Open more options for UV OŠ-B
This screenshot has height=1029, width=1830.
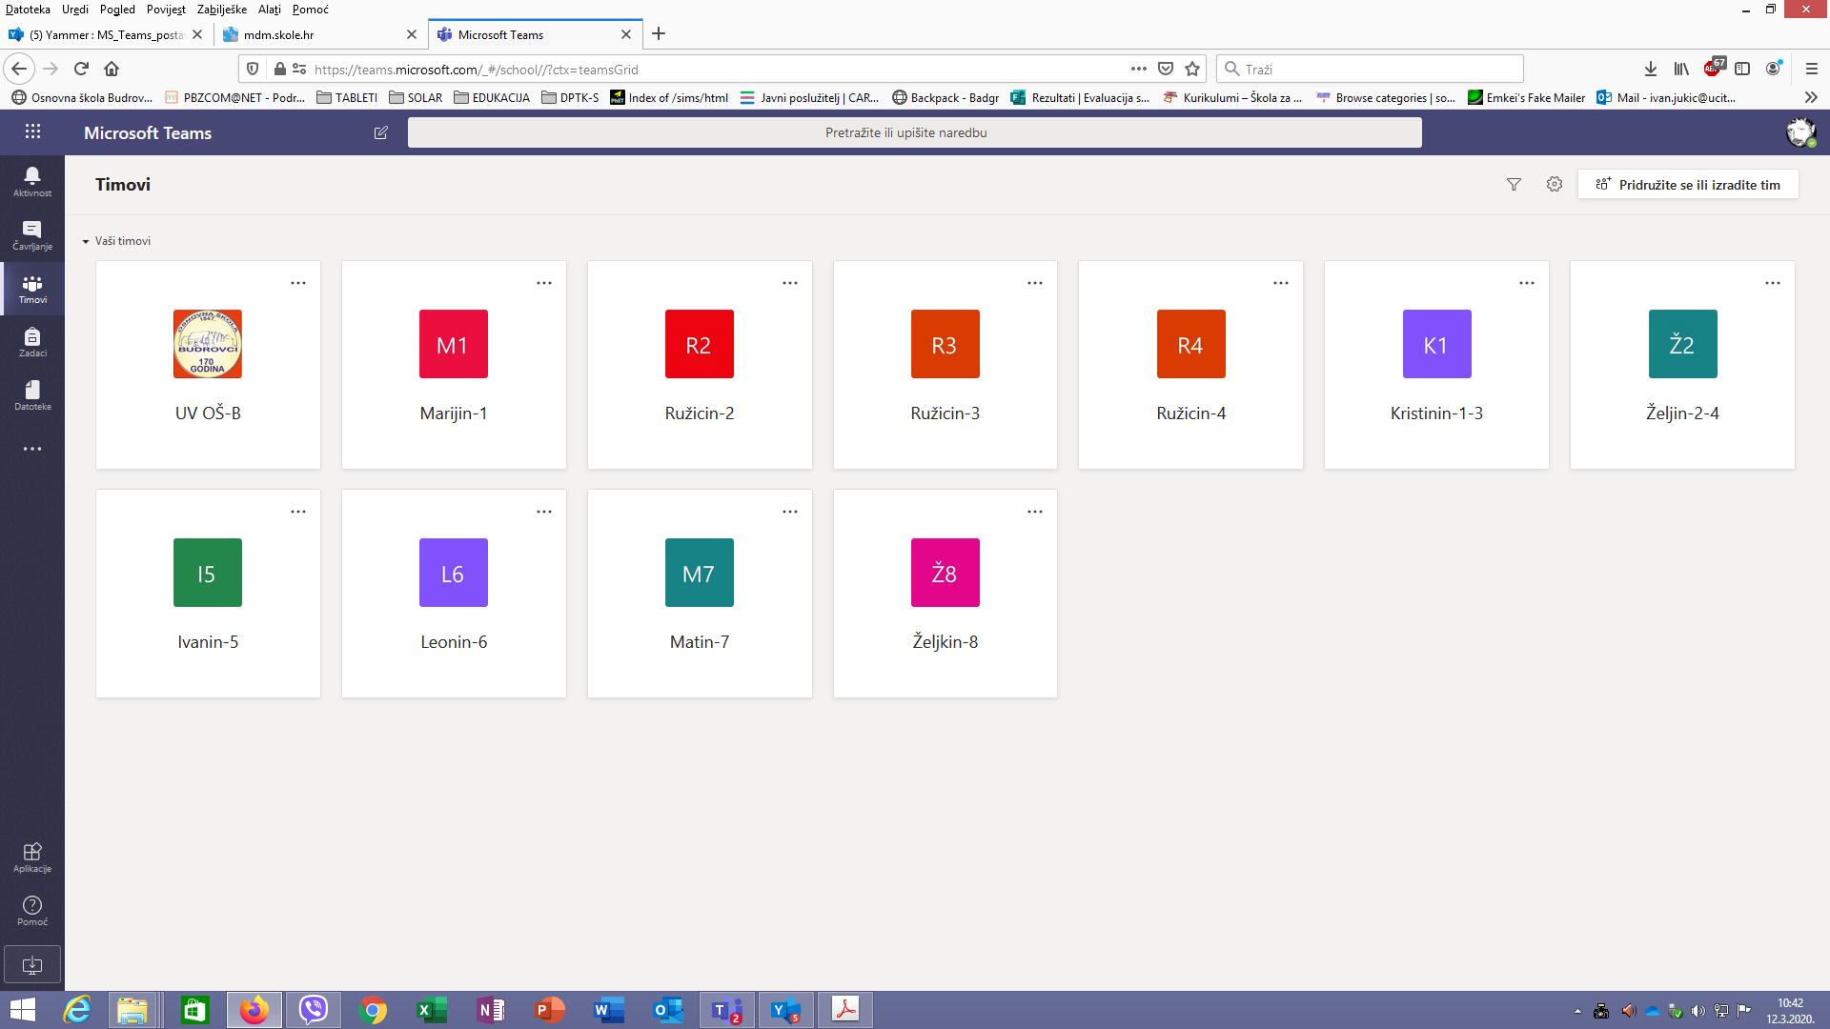298,283
